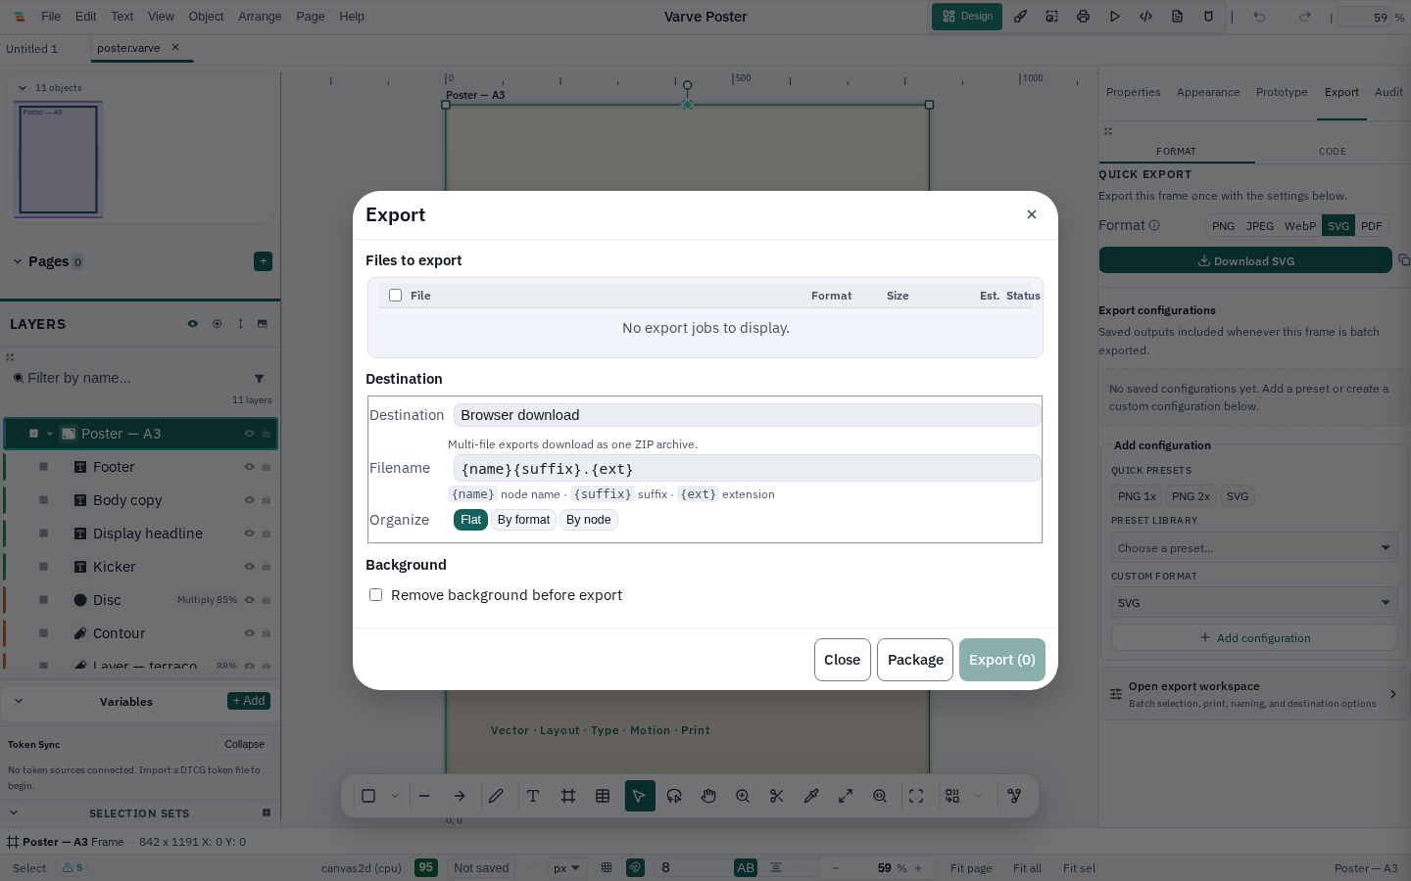Toggle visibility of Kicker layer
Screen dimensions: 1411x881
(249, 567)
